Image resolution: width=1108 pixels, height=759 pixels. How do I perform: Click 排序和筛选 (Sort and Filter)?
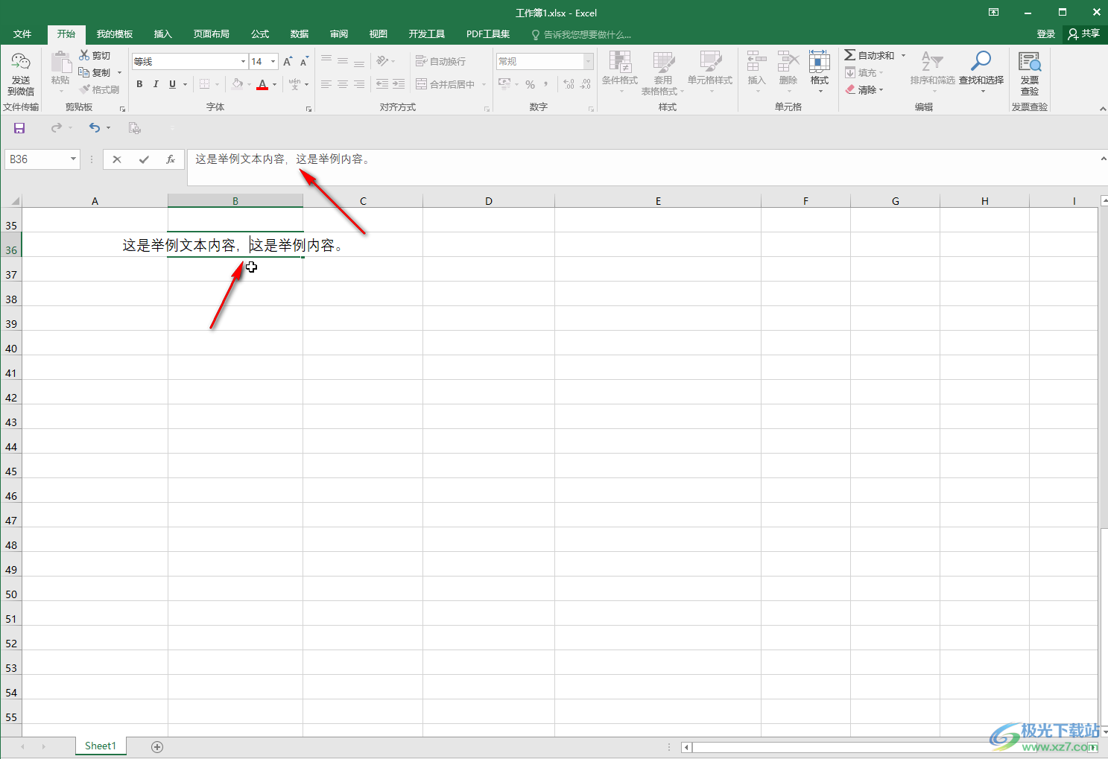click(x=932, y=72)
